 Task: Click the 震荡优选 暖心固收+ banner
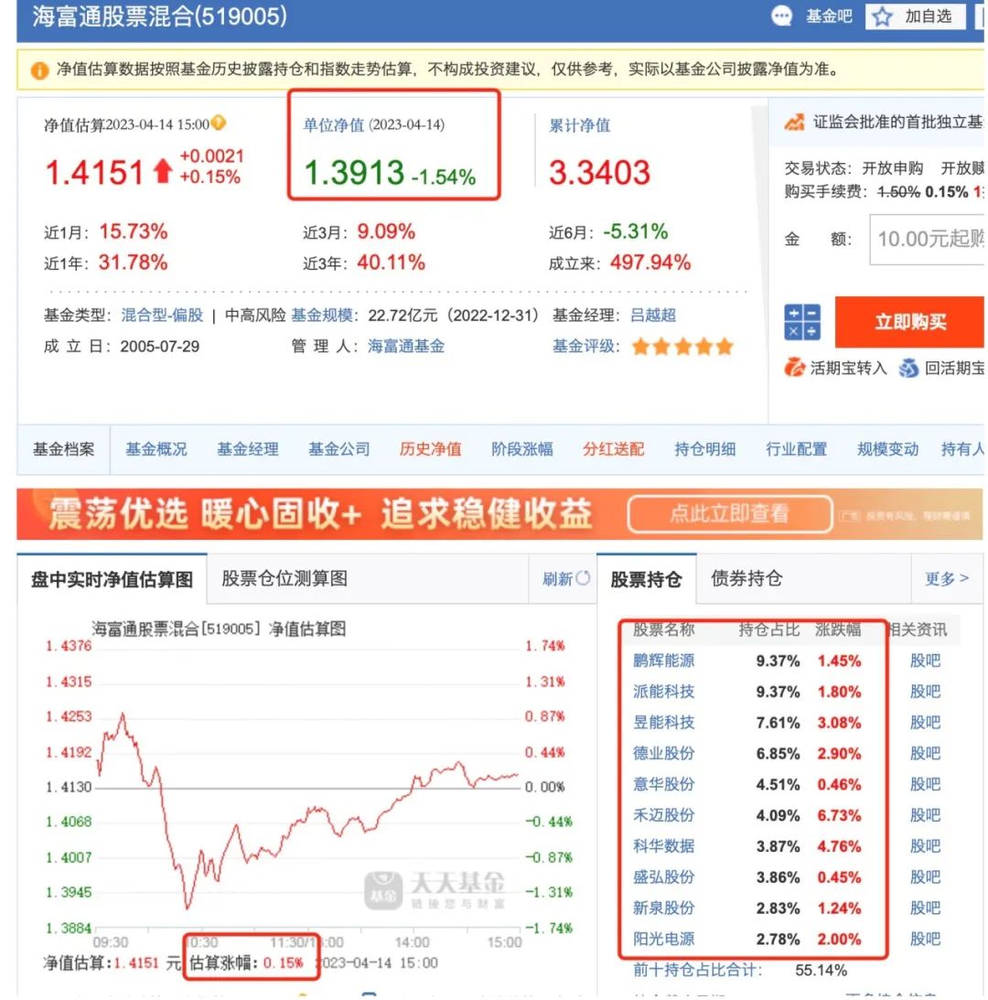tap(499, 514)
